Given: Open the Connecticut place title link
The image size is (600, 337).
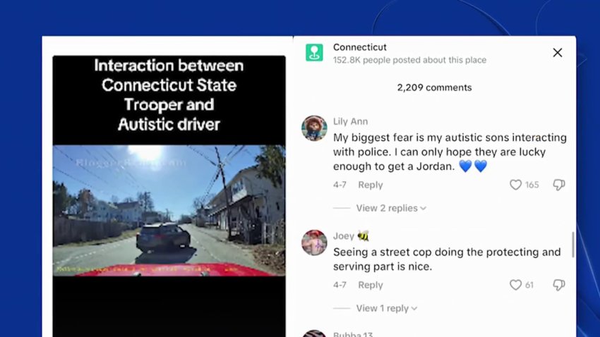Looking at the screenshot, I should pyautogui.click(x=360, y=47).
